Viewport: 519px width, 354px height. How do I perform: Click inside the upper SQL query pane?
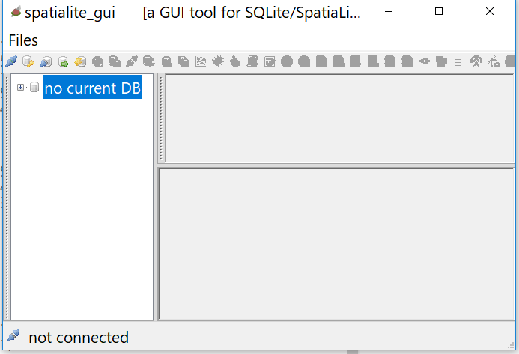(x=339, y=118)
